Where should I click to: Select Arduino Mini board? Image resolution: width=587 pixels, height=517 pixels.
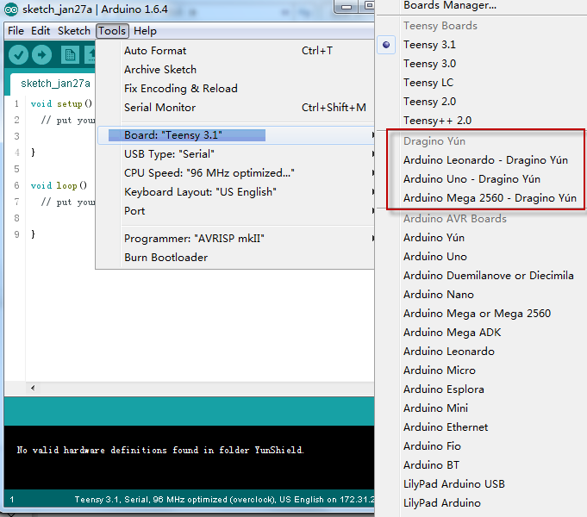[435, 408]
